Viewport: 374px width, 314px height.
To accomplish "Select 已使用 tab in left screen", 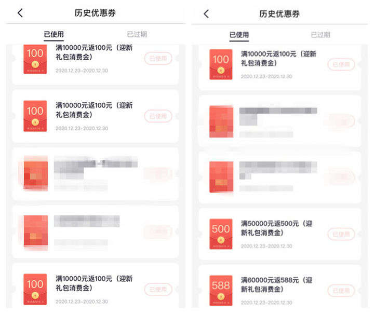I will point(54,34).
